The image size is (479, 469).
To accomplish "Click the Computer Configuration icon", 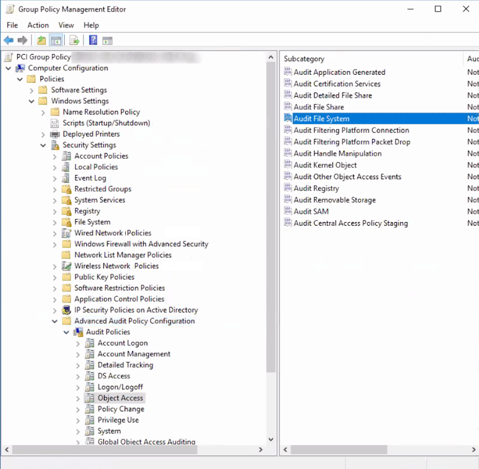I will [20, 68].
